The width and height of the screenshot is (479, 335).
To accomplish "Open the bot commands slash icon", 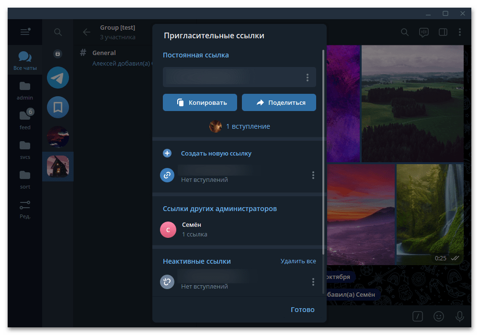I will click(418, 316).
